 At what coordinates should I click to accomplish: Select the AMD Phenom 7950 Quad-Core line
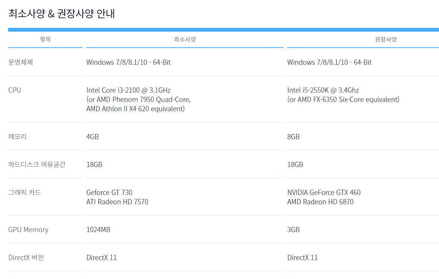click(x=138, y=99)
